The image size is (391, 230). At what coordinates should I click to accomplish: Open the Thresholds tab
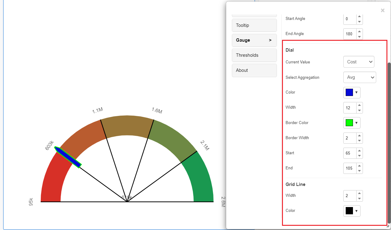(254, 55)
